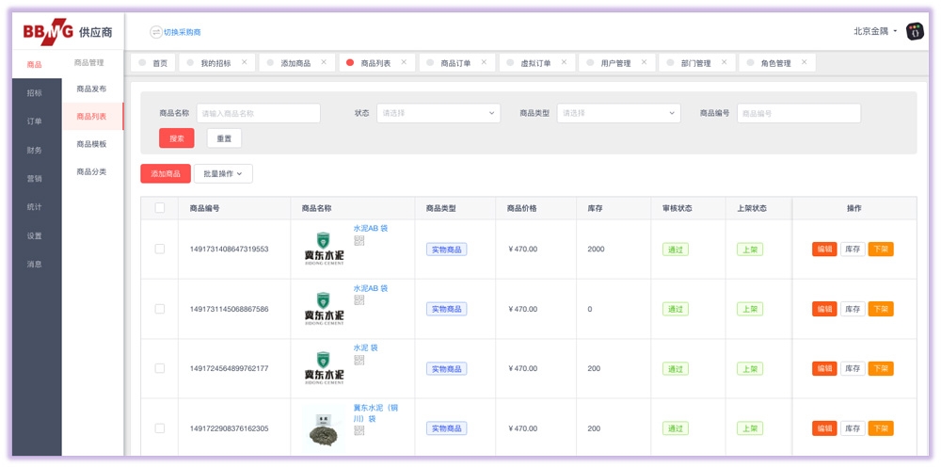Open the 切换采购商 link
This screenshot has height=468, width=941.
[183, 32]
